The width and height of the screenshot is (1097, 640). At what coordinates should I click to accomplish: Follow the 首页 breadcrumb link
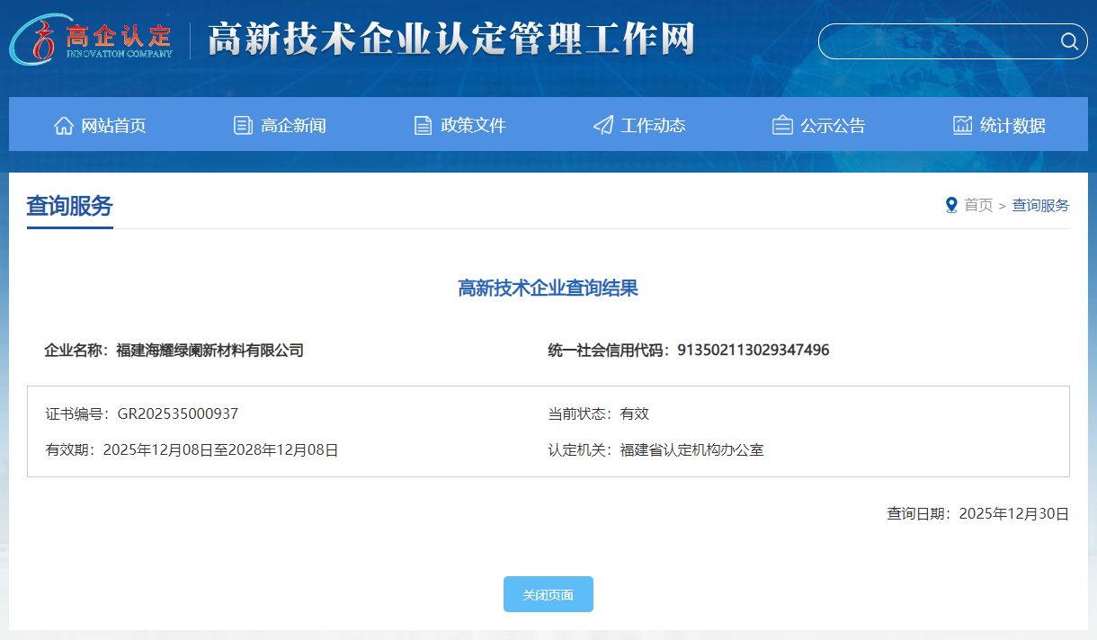[x=978, y=205]
